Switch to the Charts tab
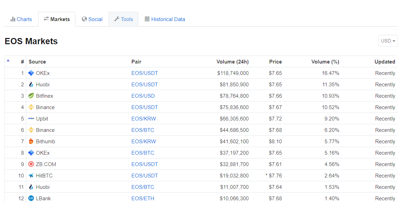 (x=21, y=19)
